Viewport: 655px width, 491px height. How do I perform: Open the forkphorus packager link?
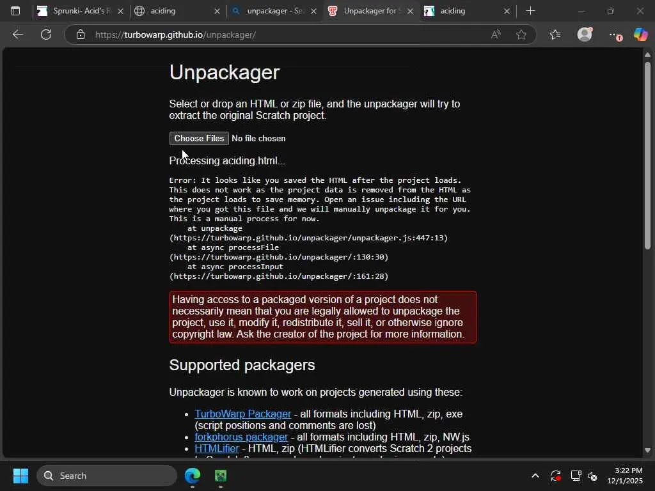point(241,437)
